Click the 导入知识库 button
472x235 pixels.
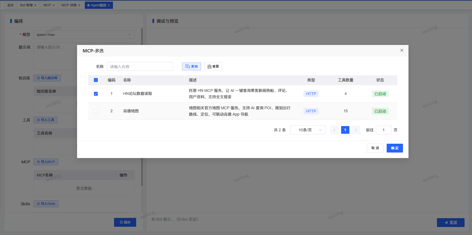(47, 78)
